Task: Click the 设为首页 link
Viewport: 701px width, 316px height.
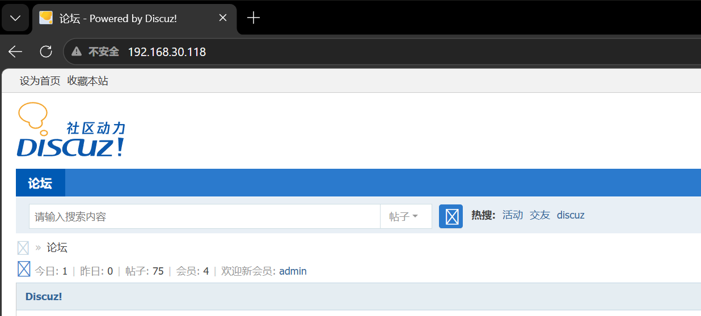Action: point(40,81)
